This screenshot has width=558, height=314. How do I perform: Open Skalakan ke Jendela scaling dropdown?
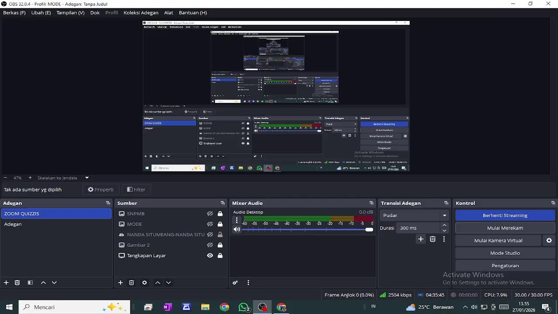87,178
